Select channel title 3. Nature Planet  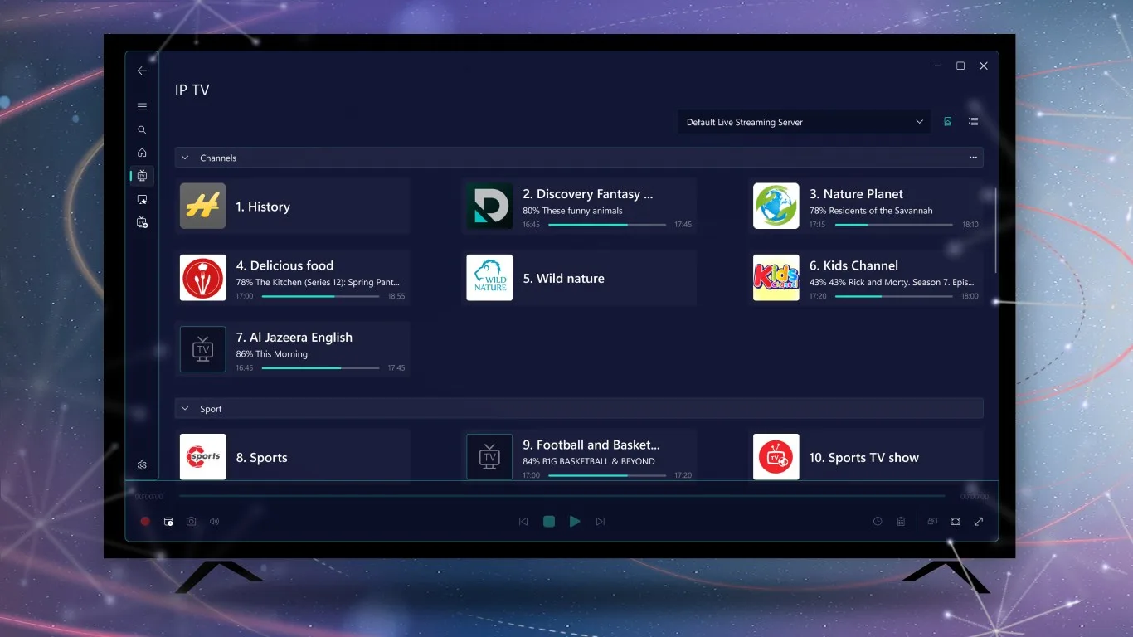(x=856, y=194)
